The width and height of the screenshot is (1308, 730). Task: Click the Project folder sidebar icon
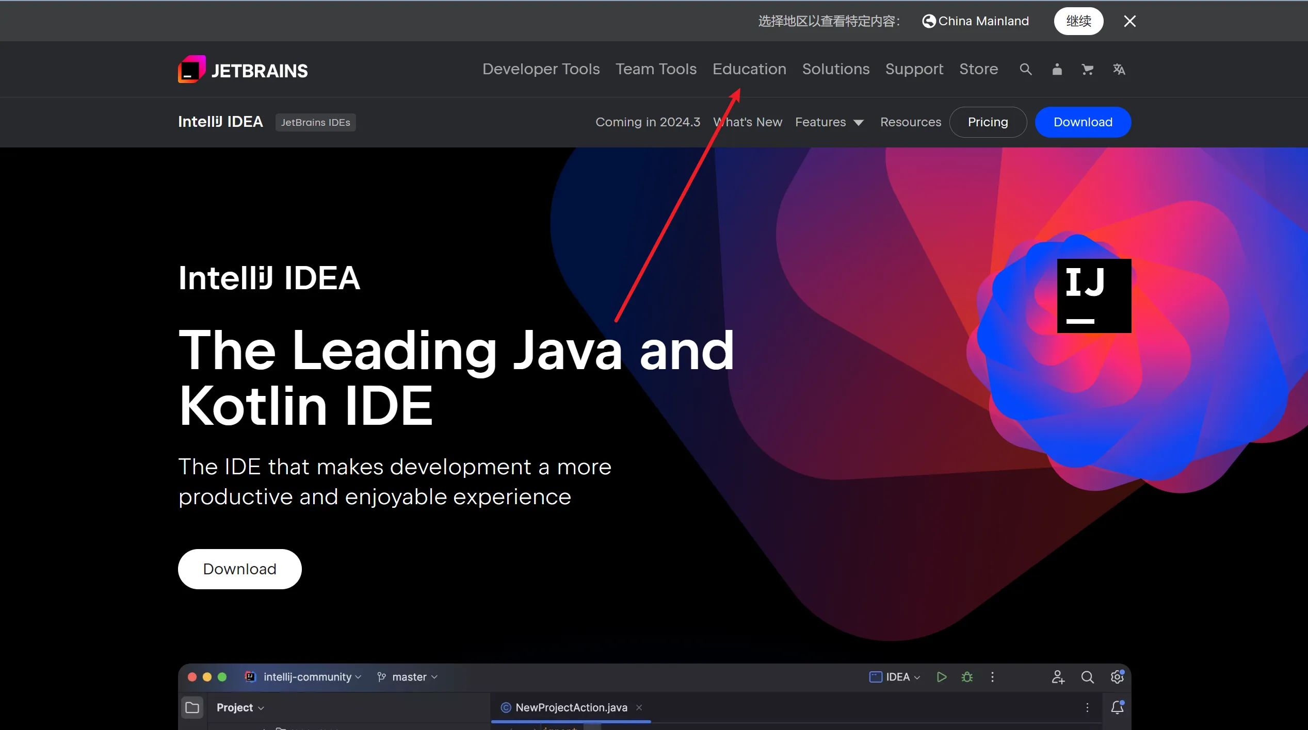192,707
